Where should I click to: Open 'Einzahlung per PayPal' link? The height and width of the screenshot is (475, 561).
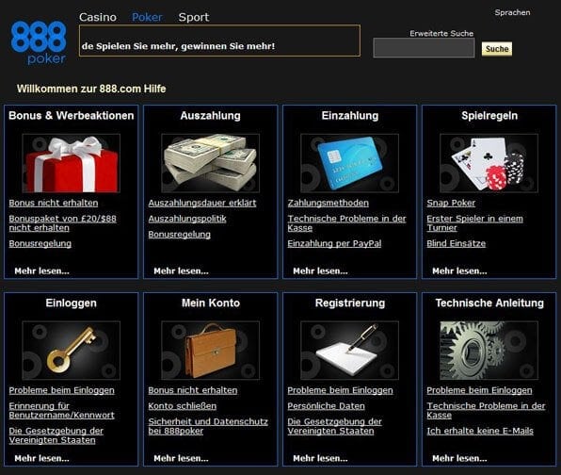coord(334,243)
